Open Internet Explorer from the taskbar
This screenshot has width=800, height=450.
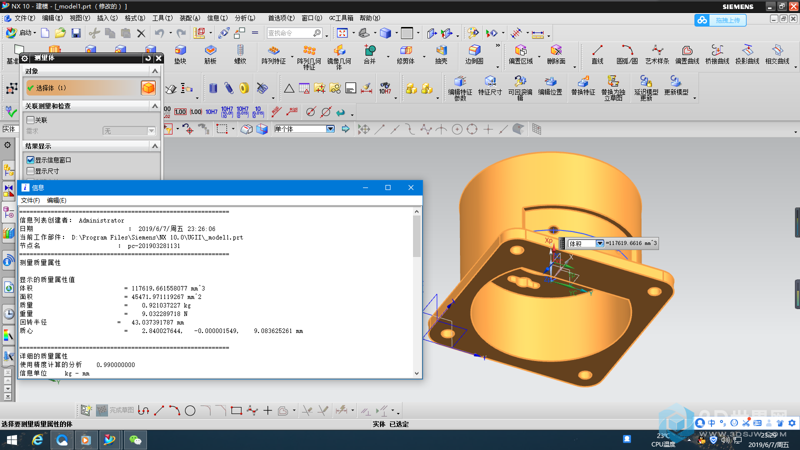tap(37, 440)
